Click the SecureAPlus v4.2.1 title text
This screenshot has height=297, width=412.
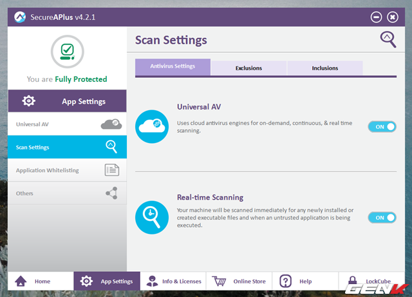(63, 17)
